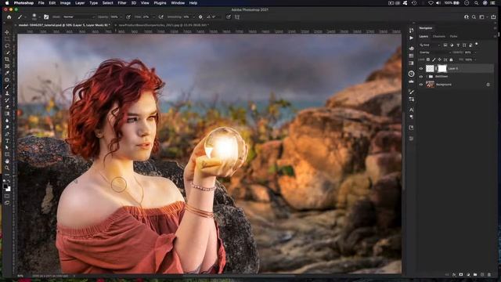
Task: Select the Eyedropper tool
Action: point(7,73)
